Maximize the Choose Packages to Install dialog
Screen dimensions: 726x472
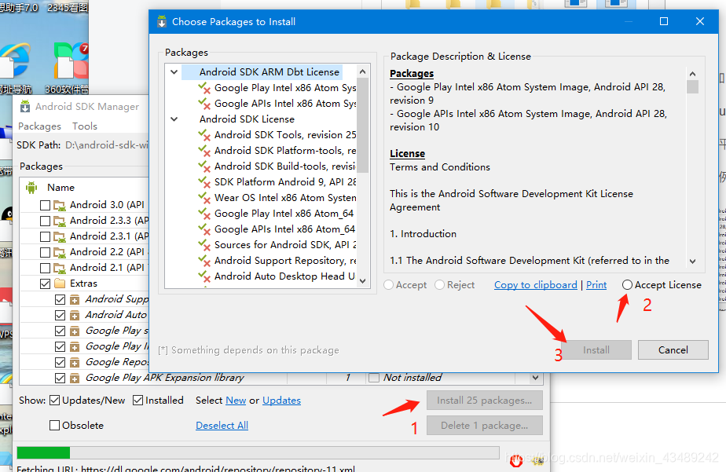point(663,21)
